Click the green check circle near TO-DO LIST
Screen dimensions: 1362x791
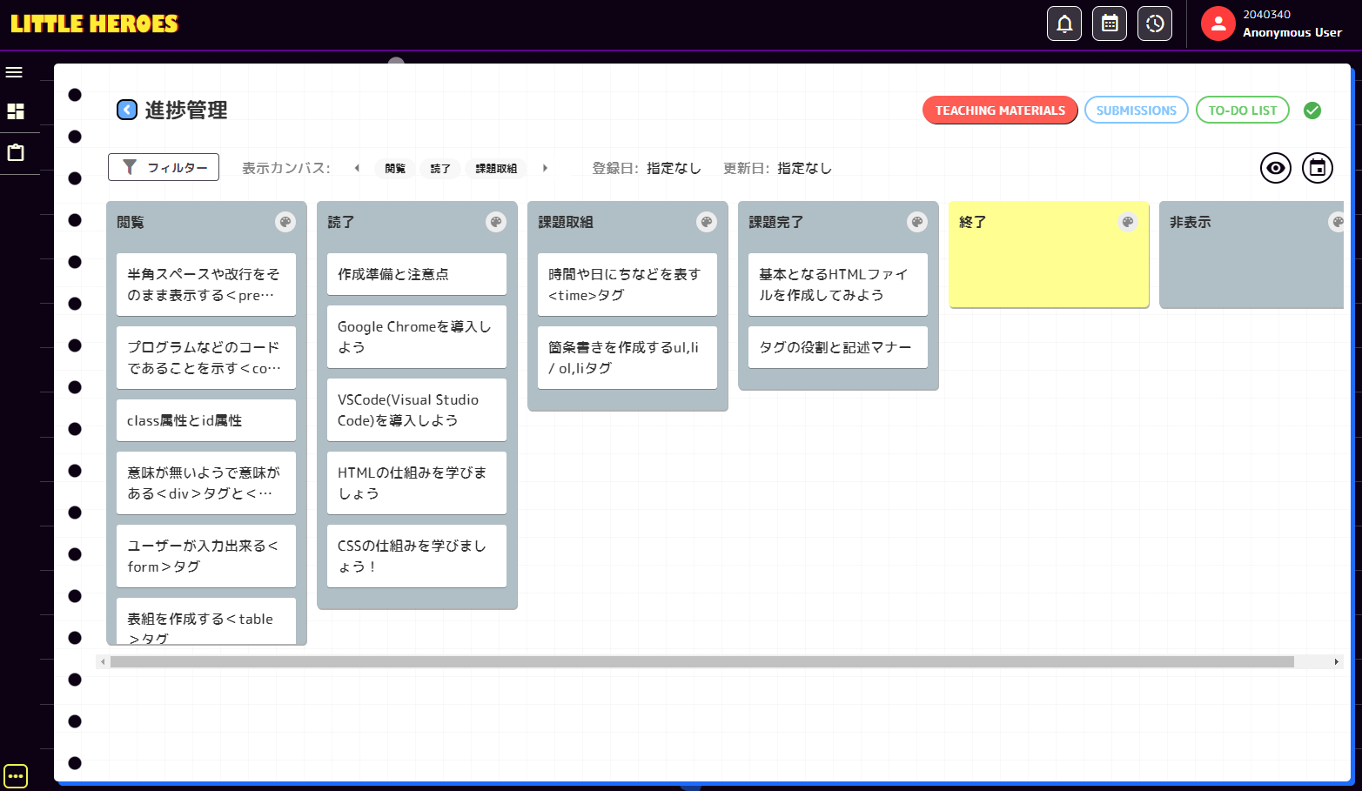[x=1312, y=110]
